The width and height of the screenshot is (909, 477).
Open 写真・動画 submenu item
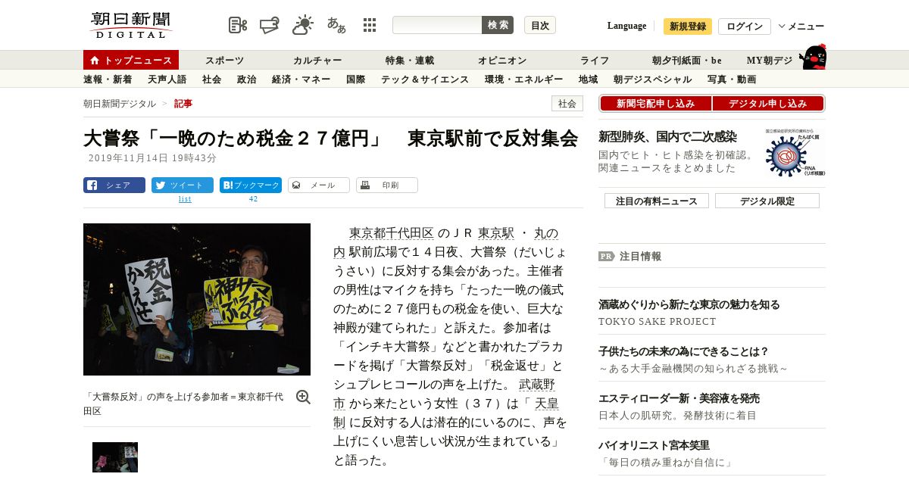[x=731, y=79]
